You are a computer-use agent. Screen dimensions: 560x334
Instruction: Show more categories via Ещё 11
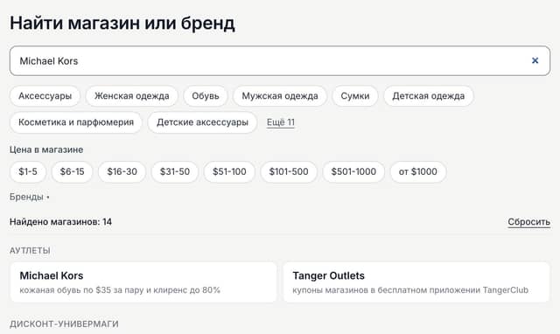(281, 122)
